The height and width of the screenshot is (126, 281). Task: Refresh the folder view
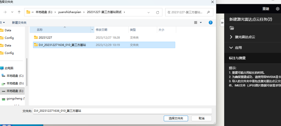pyautogui.click(x=157, y=12)
